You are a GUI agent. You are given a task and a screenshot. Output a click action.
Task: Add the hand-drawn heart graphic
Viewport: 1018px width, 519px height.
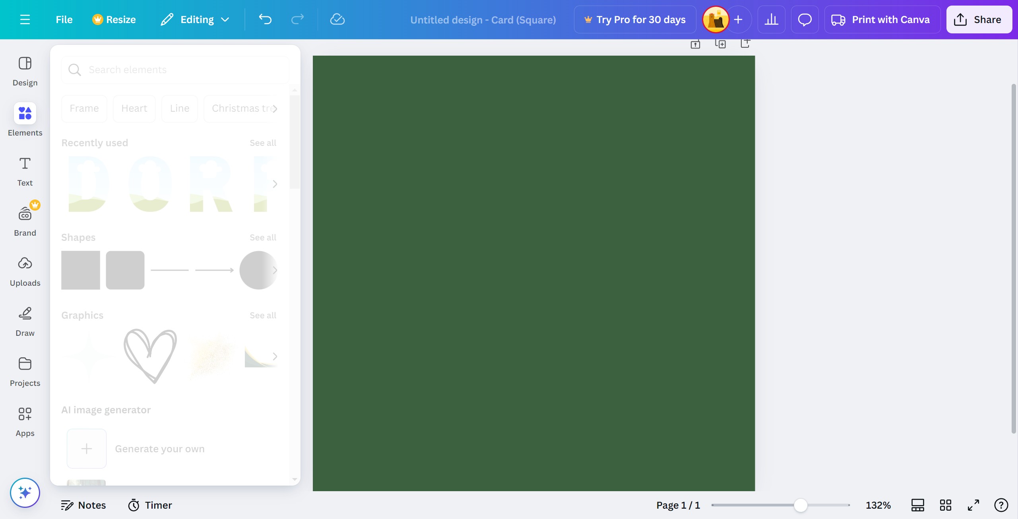point(150,356)
